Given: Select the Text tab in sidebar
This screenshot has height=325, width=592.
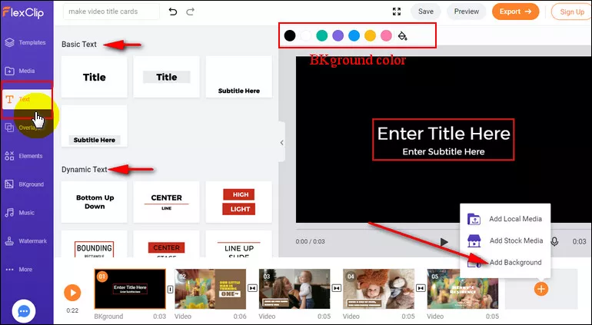Looking at the screenshot, I should (x=26, y=99).
